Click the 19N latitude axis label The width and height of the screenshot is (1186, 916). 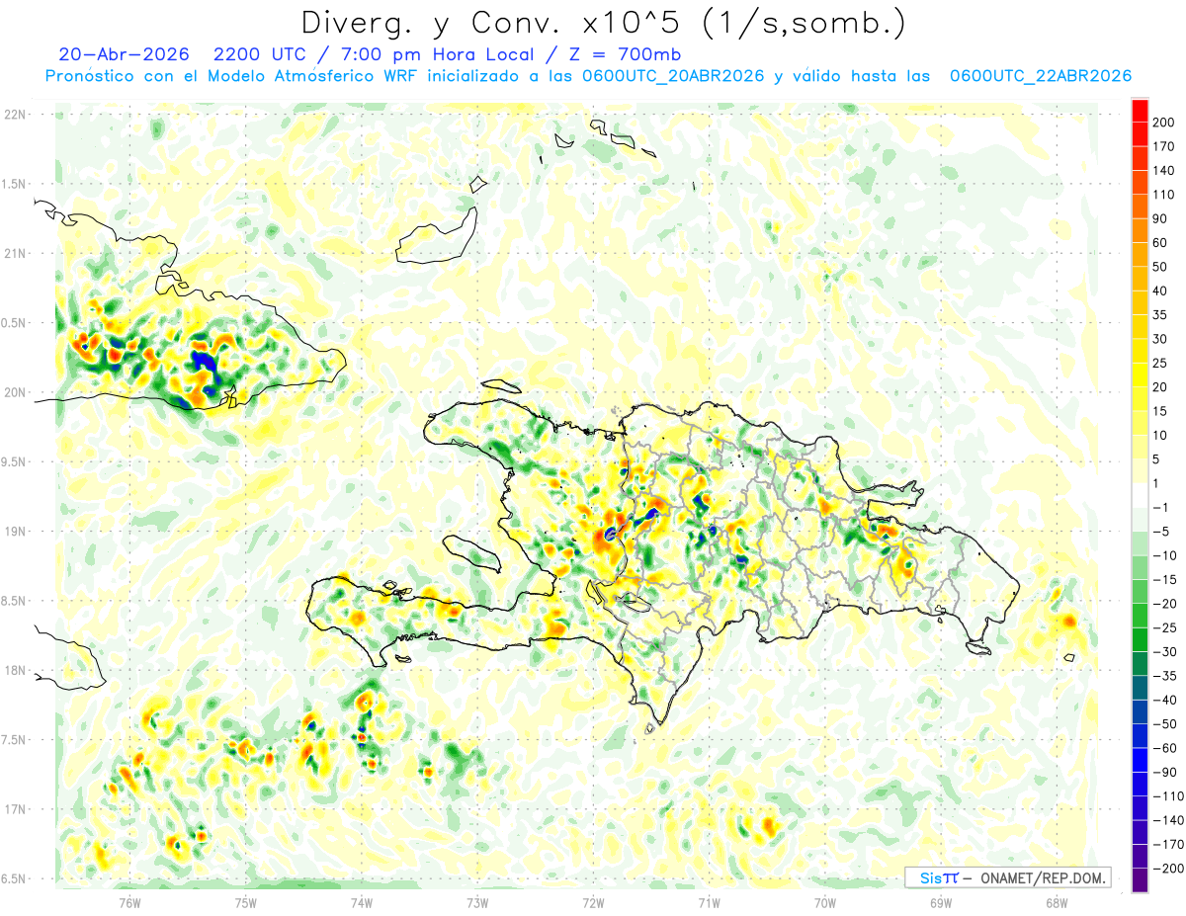[15, 531]
